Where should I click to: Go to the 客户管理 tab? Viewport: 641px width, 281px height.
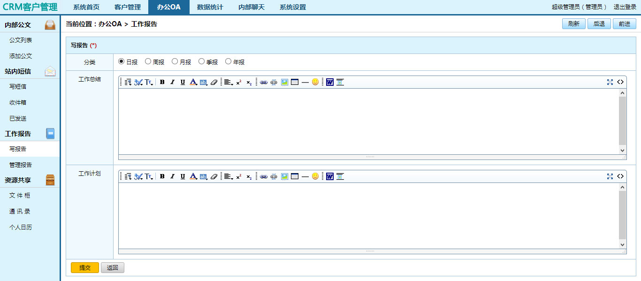coord(127,7)
